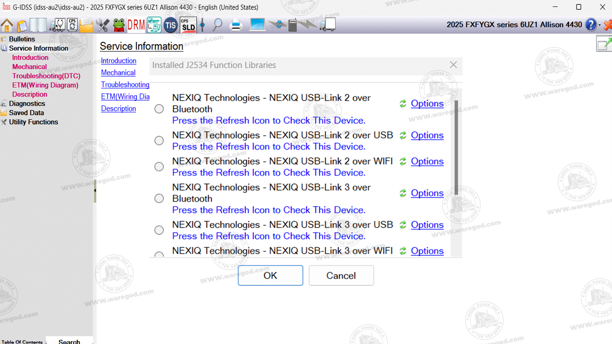Refresh the USB-Link 2 over Bluetooth device

[403, 104]
